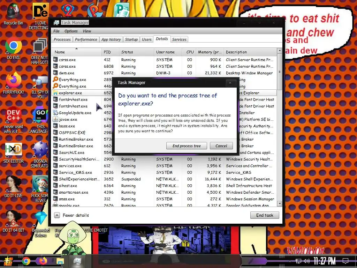
Task: Click the 11:27 PM taskbar clock
Action: pyautogui.click(x=325, y=261)
